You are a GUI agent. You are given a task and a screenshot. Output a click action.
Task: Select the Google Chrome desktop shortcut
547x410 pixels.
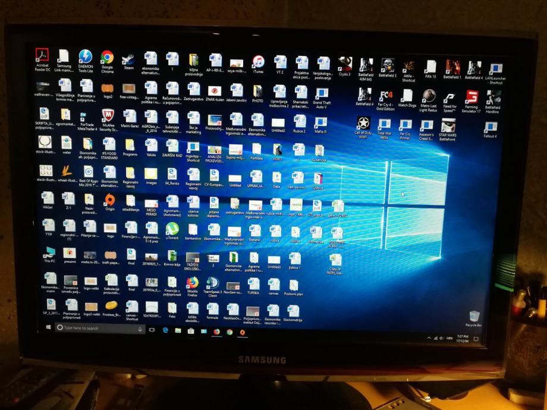(x=107, y=61)
